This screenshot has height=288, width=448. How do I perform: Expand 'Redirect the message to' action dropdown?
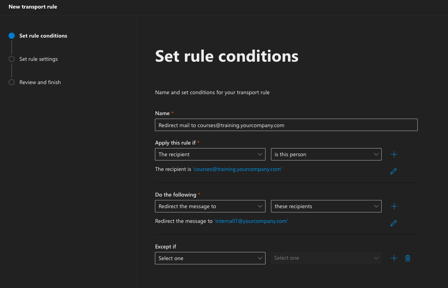210,206
